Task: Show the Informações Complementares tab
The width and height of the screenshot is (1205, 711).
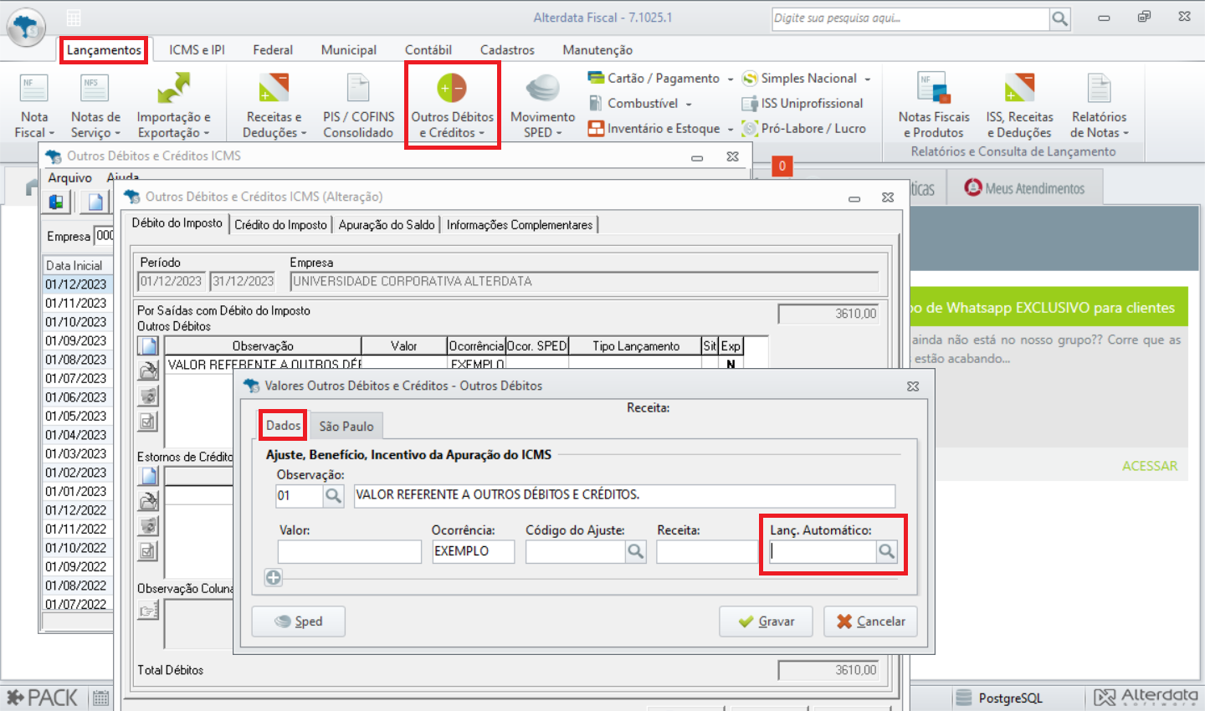Action: pos(520,225)
